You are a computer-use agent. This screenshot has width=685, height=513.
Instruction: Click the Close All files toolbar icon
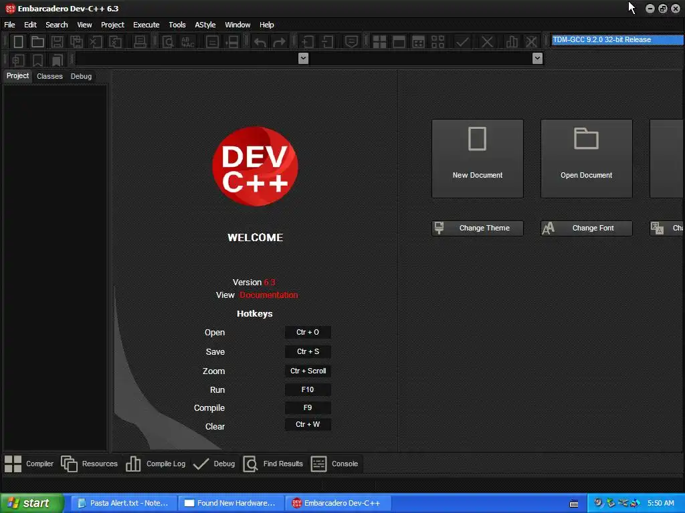(115, 42)
